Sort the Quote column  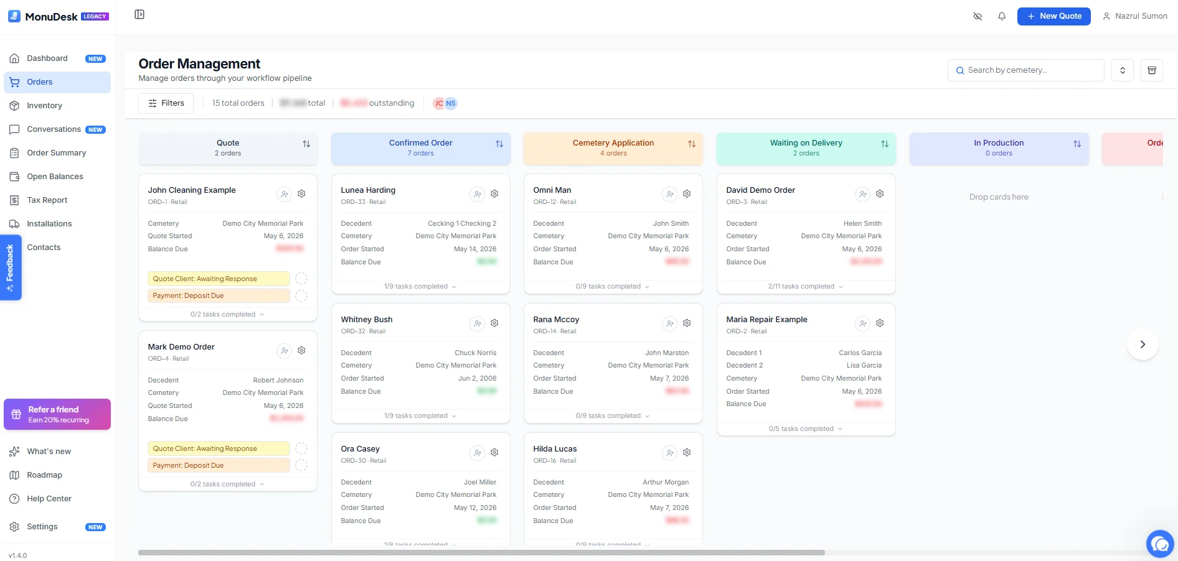[x=306, y=144]
